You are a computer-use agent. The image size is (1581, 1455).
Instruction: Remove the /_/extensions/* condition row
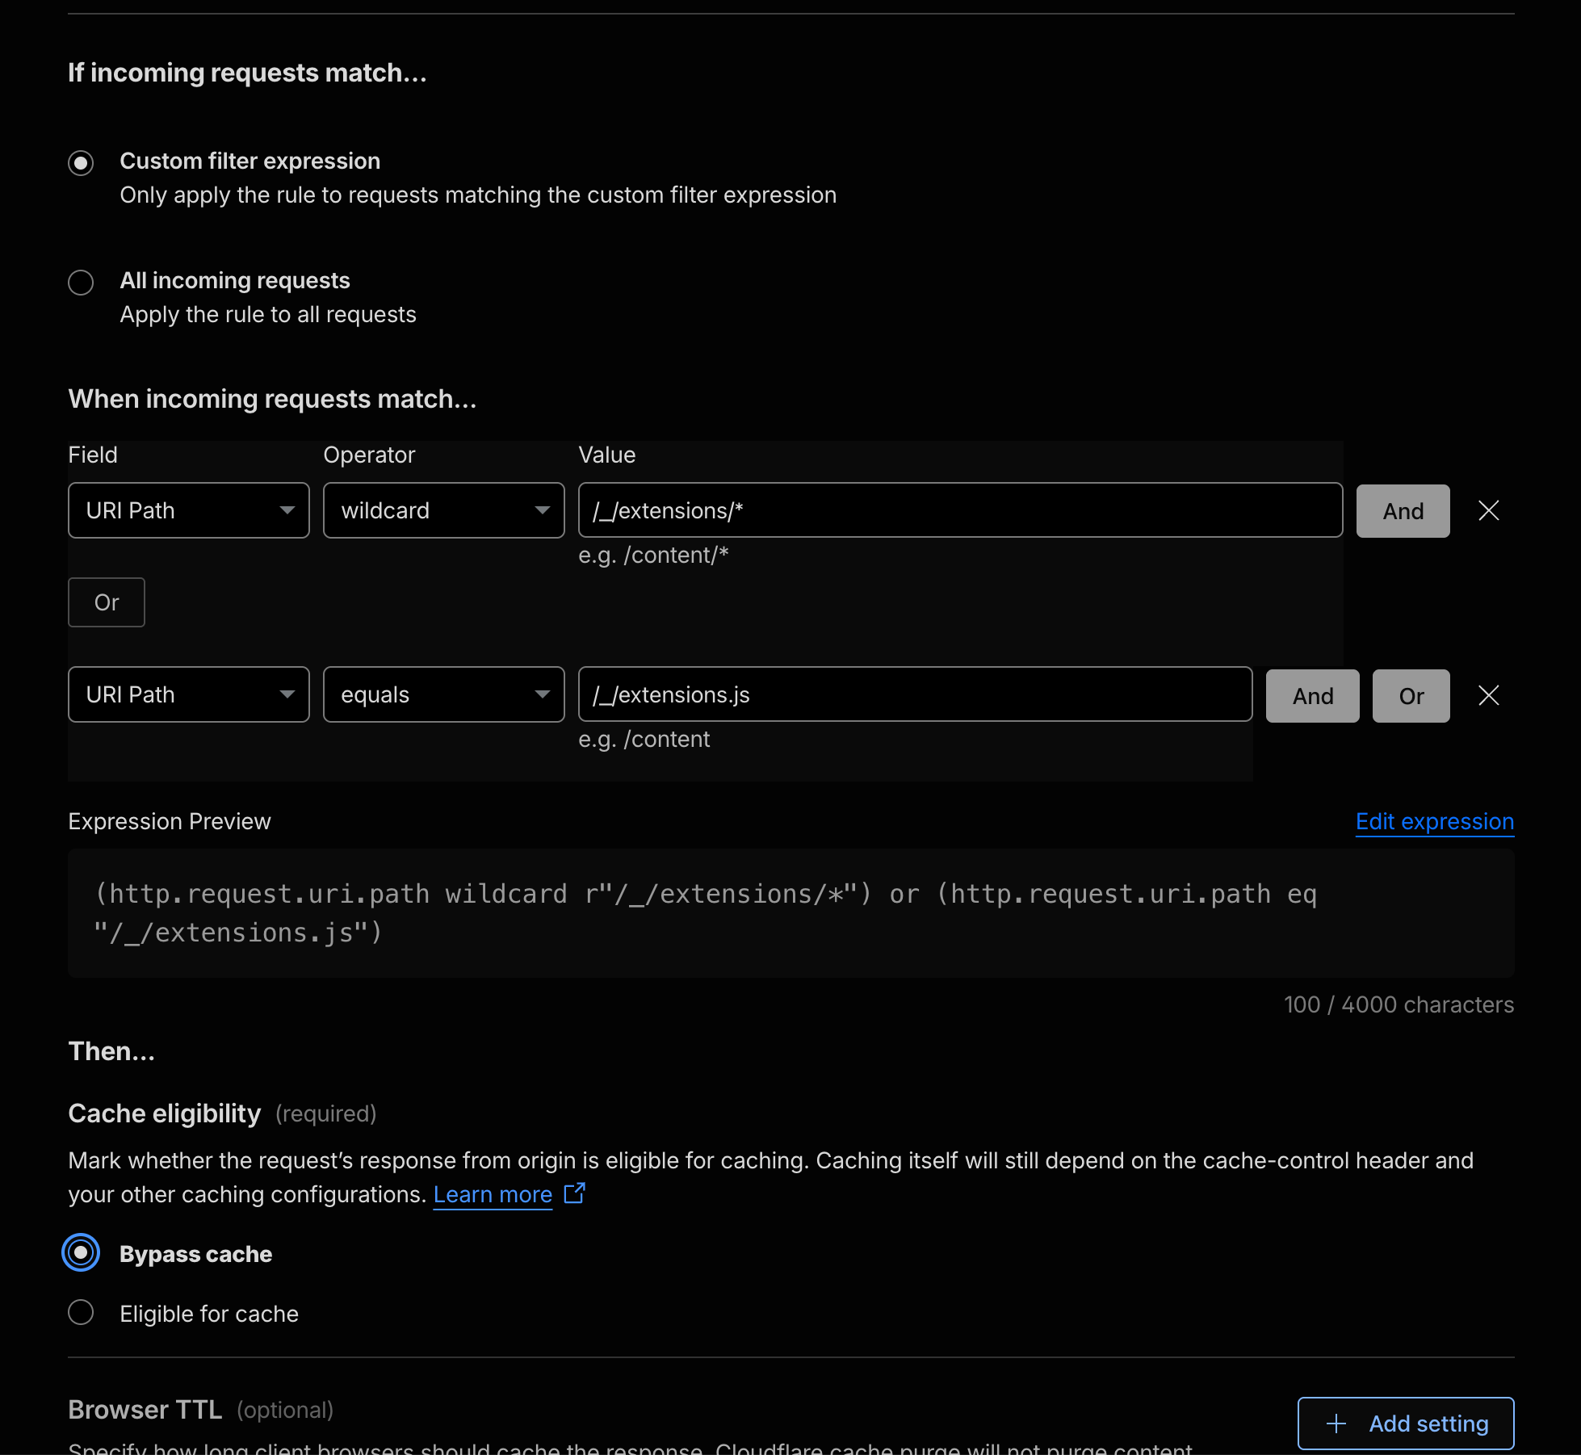(1489, 510)
